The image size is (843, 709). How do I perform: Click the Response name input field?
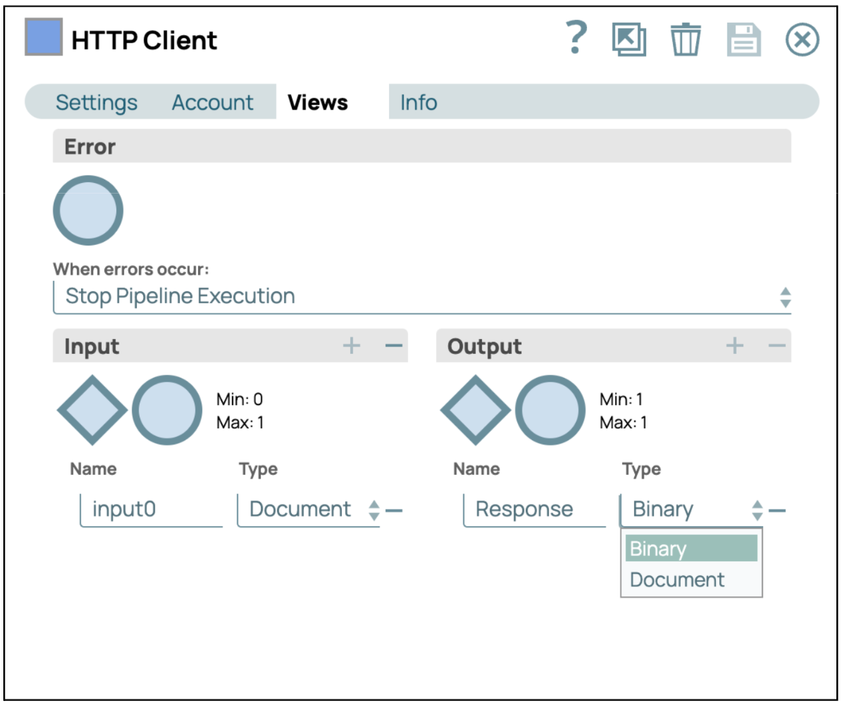tap(534, 509)
